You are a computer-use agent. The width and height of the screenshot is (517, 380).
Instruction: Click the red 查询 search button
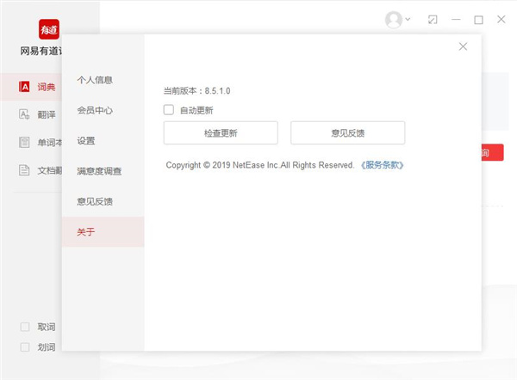coord(492,152)
